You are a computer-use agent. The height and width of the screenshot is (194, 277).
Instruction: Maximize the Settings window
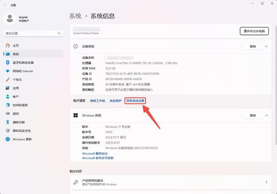tap(262, 3)
